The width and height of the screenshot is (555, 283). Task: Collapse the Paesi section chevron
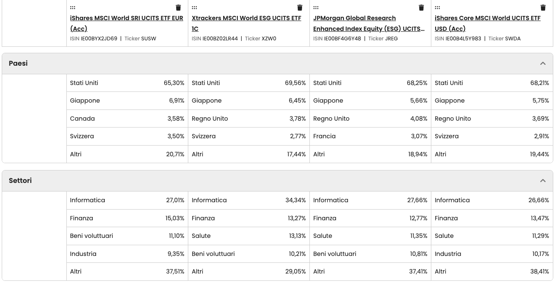click(543, 64)
